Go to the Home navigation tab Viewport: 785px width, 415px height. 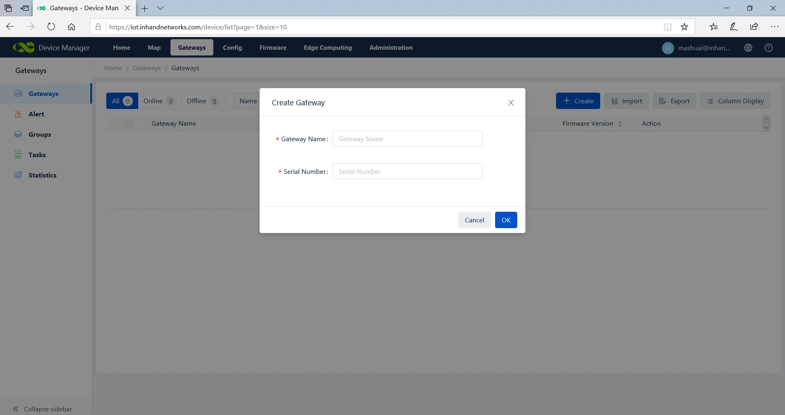point(121,47)
